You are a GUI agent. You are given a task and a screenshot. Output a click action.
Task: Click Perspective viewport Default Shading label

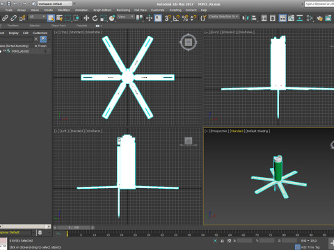click(257, 131)
